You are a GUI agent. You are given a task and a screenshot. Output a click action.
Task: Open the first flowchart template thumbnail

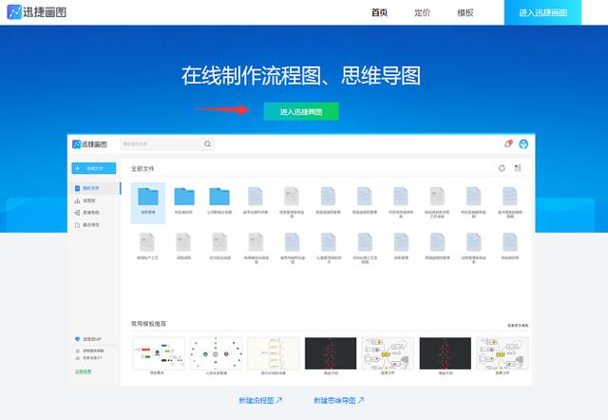pos(159,353)
